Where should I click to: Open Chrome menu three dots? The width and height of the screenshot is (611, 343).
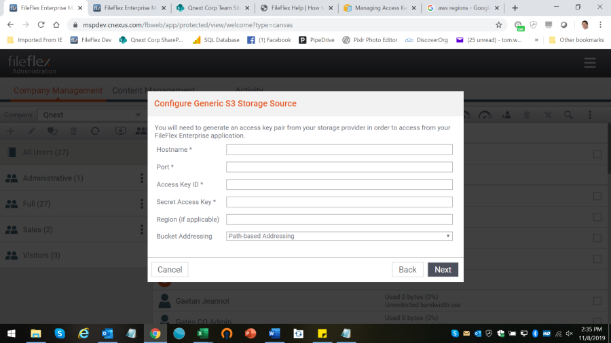tap(600, 25)
